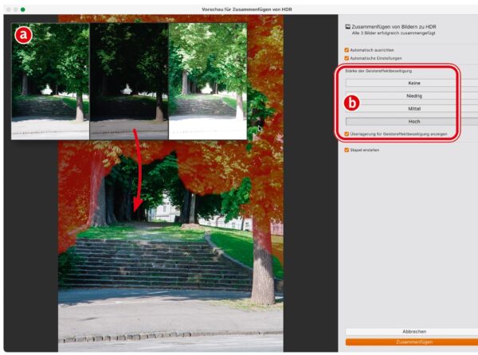The height and width of the screenshot is (355, 478).
Task: Set deghosting strength to Mittel
Action: (412, 109)
